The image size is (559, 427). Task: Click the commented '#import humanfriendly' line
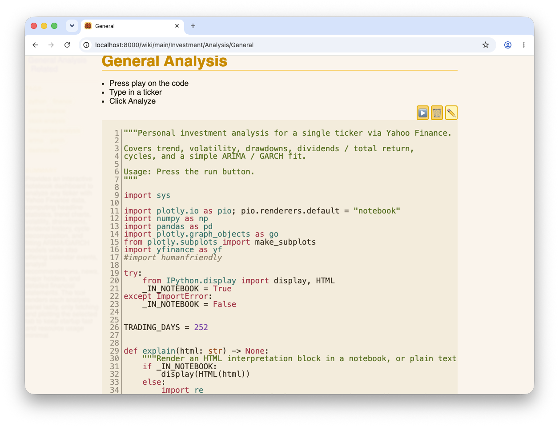click(173, 258)
